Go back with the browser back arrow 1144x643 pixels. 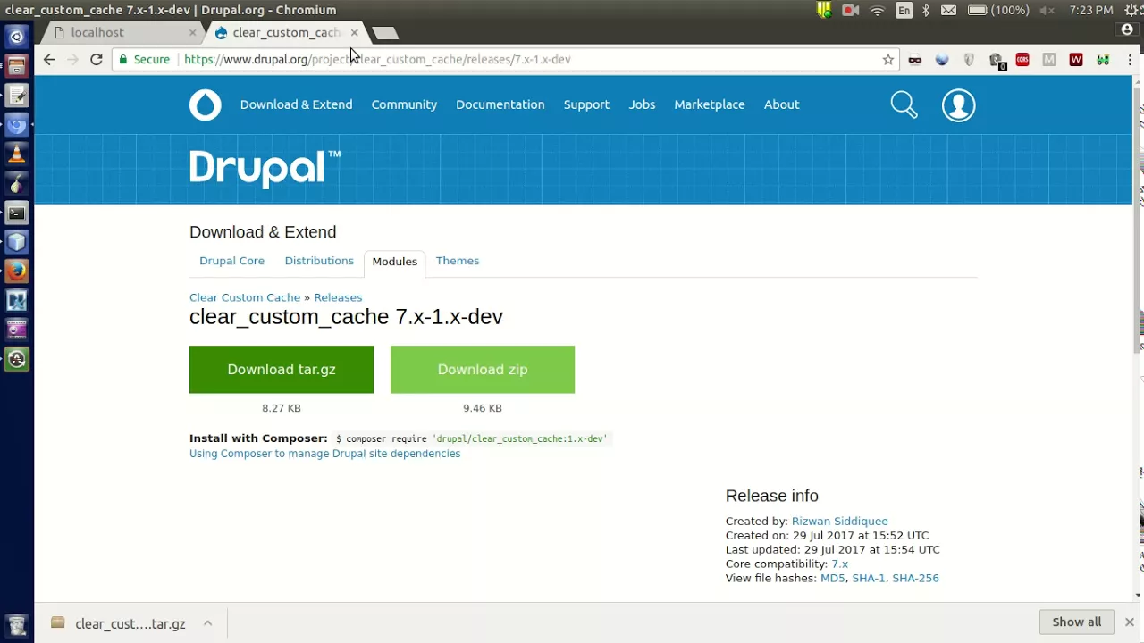pos(49,59)
